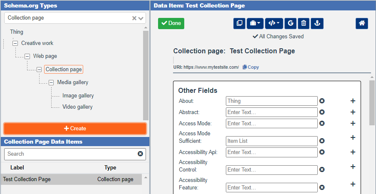
Task: Go to the home icon button
Action: [362, 23]
